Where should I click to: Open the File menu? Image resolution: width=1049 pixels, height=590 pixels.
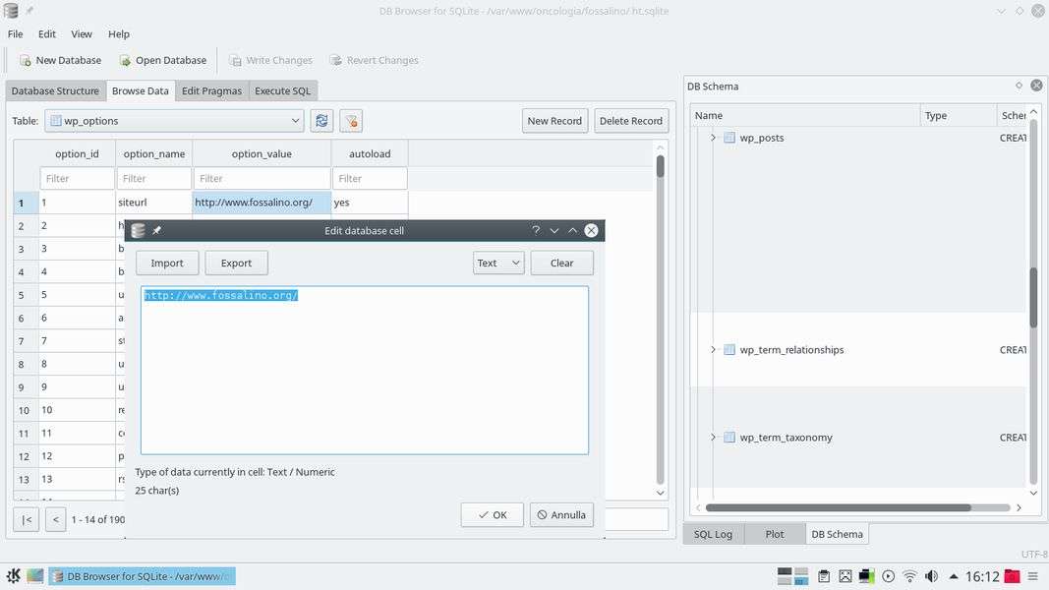pyautogui.click(x=16, y=34)
